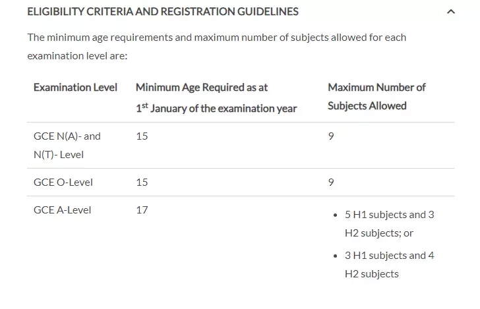480x309 pixels.
Task: Select the GCE N(A)- and N(T)- Level cell
Action: pos(67,146)
